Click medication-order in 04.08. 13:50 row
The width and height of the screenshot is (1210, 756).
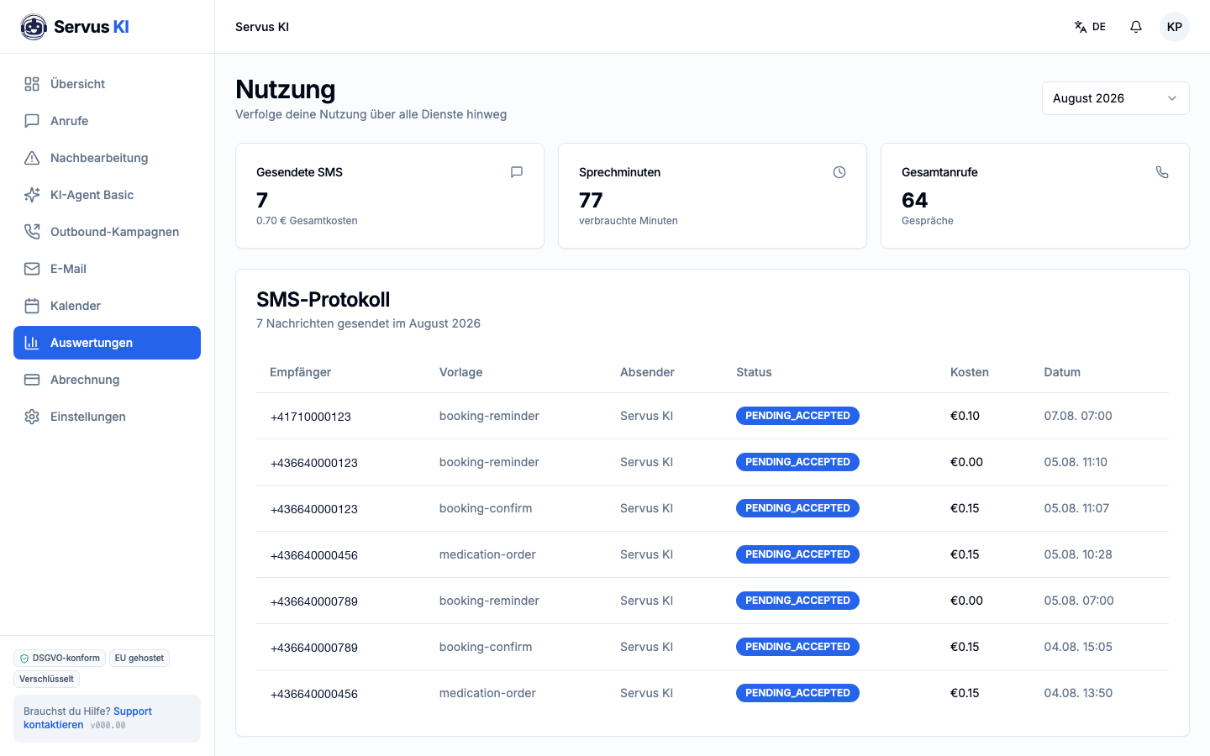tap(487, 693)
